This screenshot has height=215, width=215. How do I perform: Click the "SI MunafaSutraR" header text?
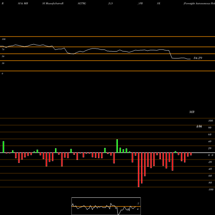[53, 3]
